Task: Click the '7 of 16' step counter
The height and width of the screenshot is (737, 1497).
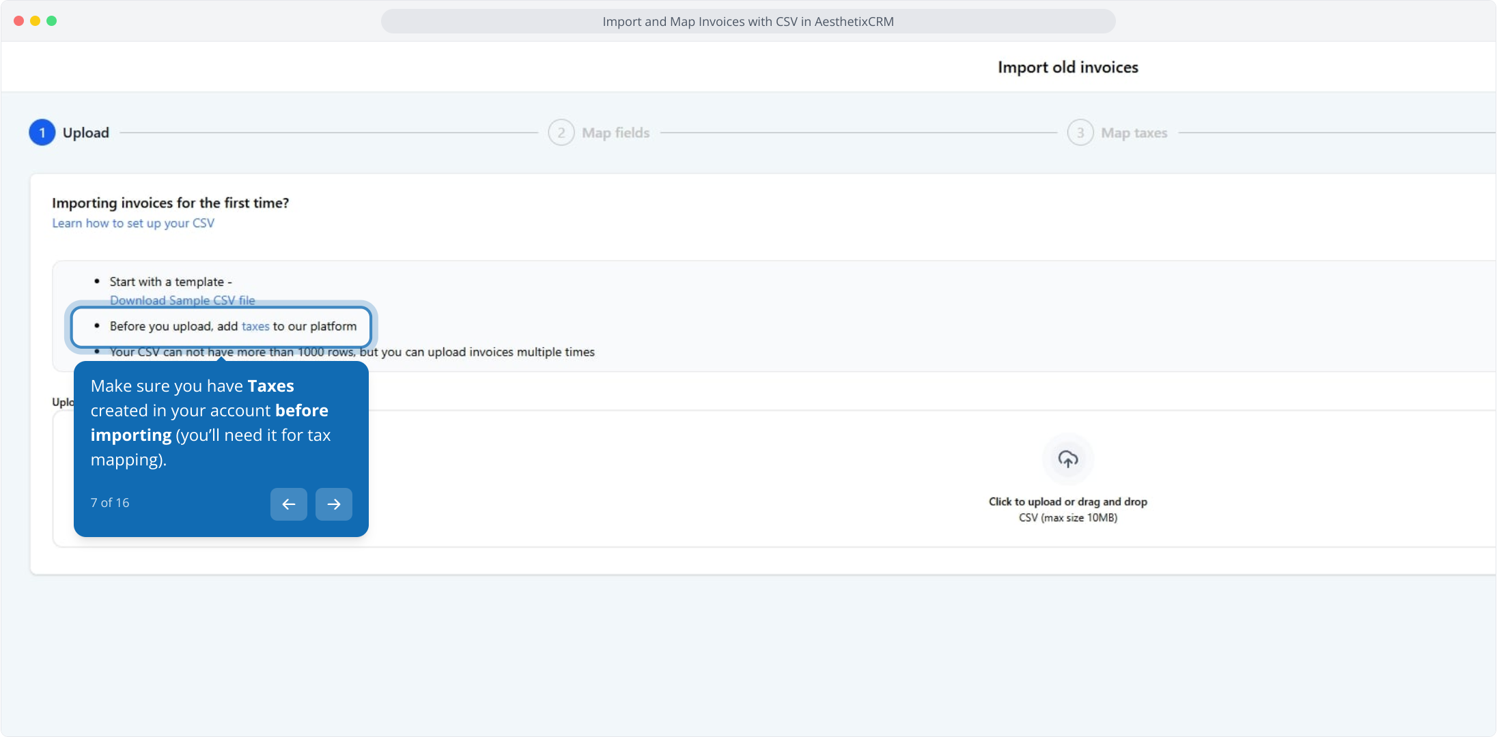Action: click(110, 503)
